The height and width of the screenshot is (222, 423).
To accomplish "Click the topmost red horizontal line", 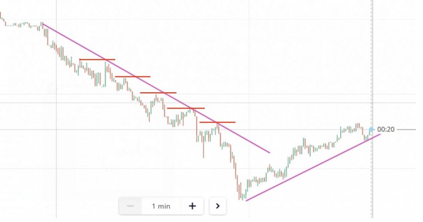I will pos(97,60).
